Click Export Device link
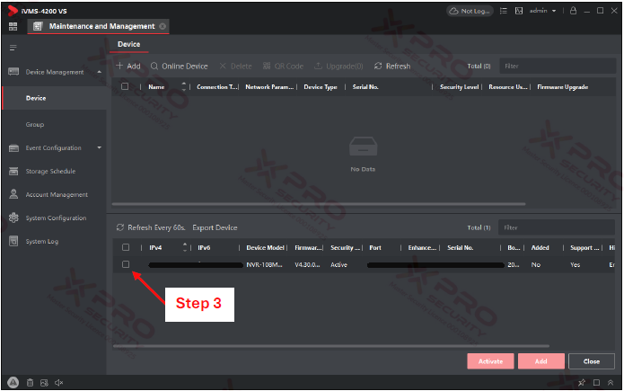Screen dimensions: 624x391 click(x=215, y=227)
